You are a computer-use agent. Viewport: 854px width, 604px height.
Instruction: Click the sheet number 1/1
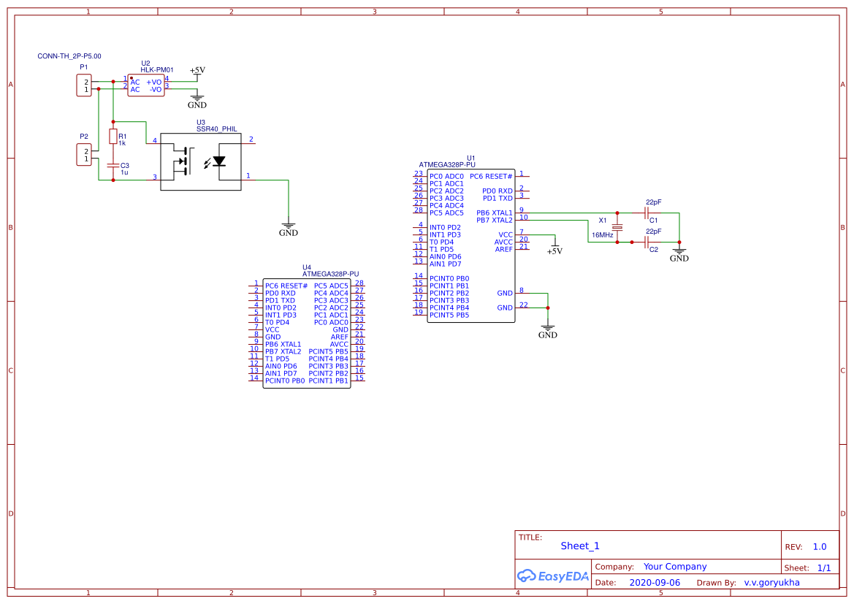[824, 568]
